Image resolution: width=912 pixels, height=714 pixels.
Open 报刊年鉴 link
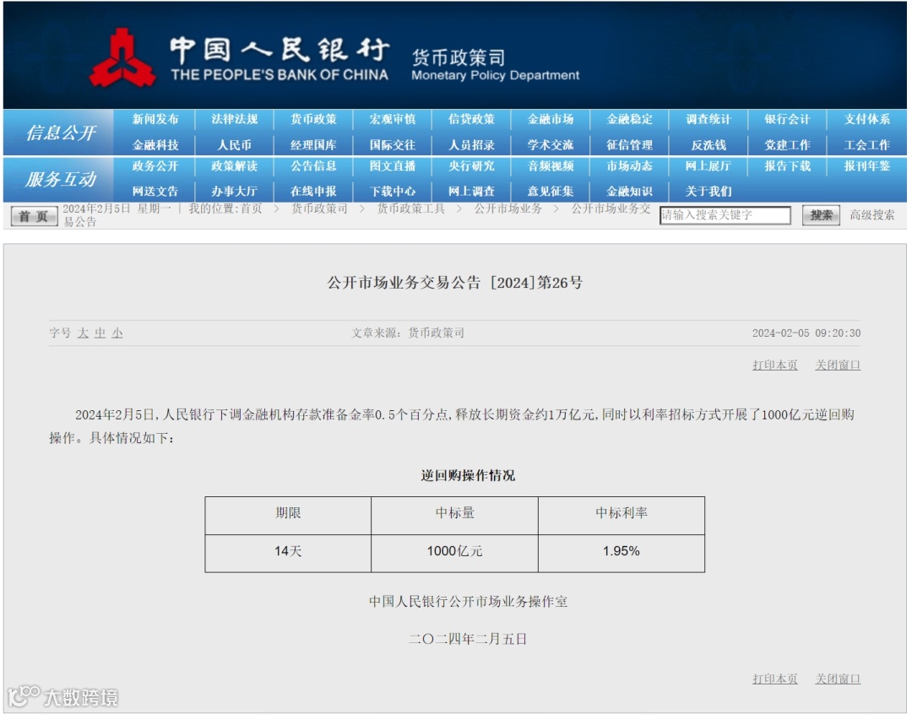point(867,166)
